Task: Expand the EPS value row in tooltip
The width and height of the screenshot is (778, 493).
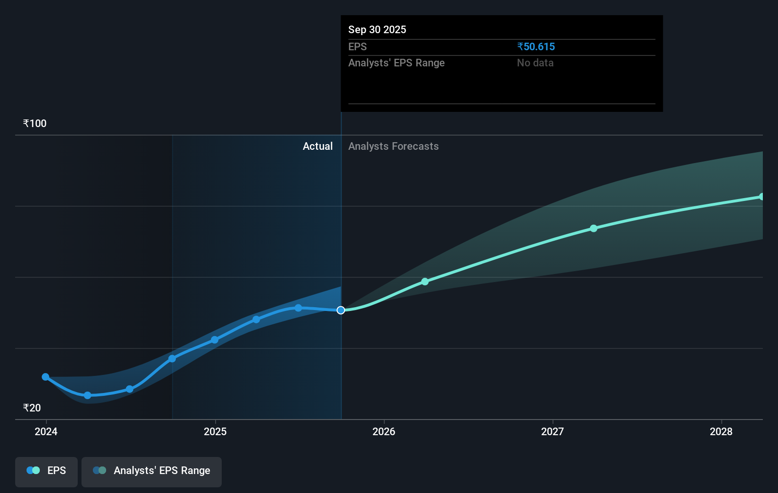Action: click(358, 46)
